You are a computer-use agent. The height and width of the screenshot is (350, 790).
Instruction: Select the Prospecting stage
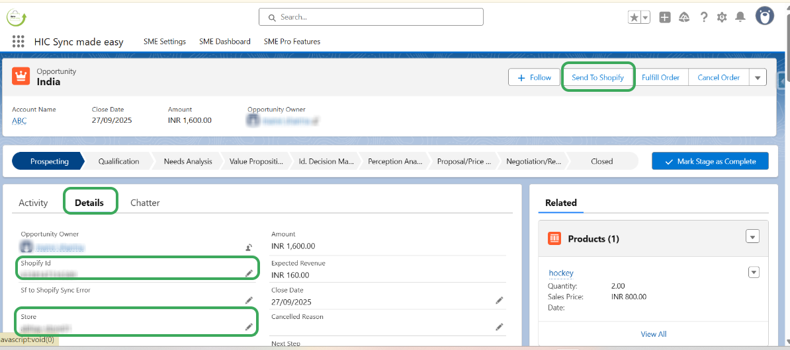coord(49,161)
